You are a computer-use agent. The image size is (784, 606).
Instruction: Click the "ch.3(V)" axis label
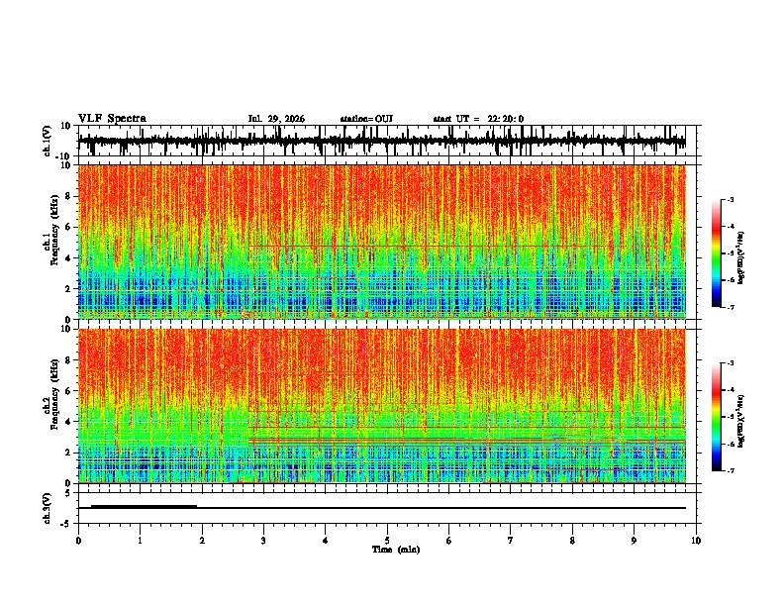point(48,508)
